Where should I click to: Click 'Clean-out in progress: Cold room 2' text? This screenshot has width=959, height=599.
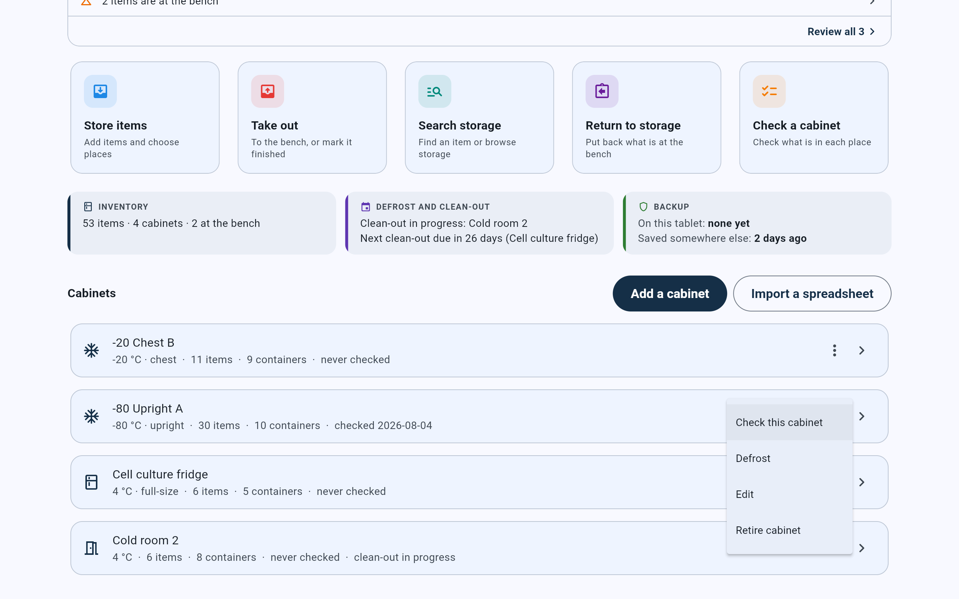click(x=444, y=224)
